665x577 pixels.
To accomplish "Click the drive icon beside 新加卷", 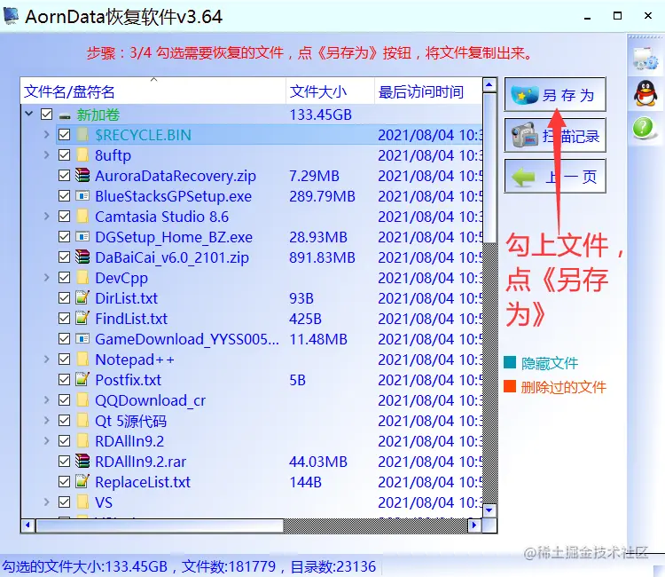I will click(x=65, y=115).
